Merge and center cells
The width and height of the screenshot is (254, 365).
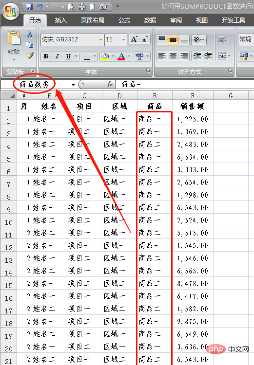click(x=222, y=56)
